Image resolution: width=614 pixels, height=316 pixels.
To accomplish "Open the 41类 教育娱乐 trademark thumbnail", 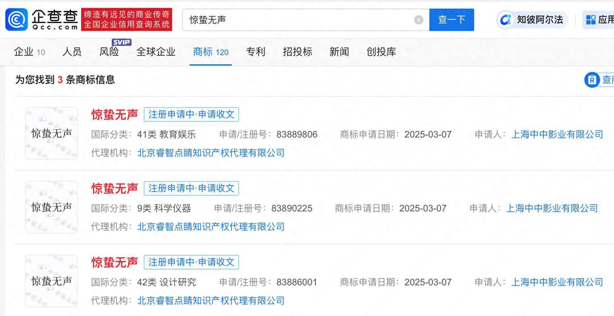I will [51, 133].
